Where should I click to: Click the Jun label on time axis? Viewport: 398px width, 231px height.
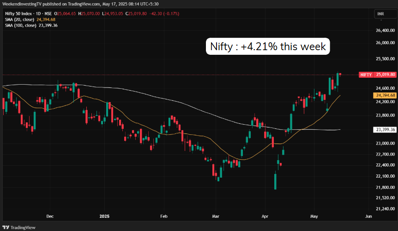tap(368, 216)
